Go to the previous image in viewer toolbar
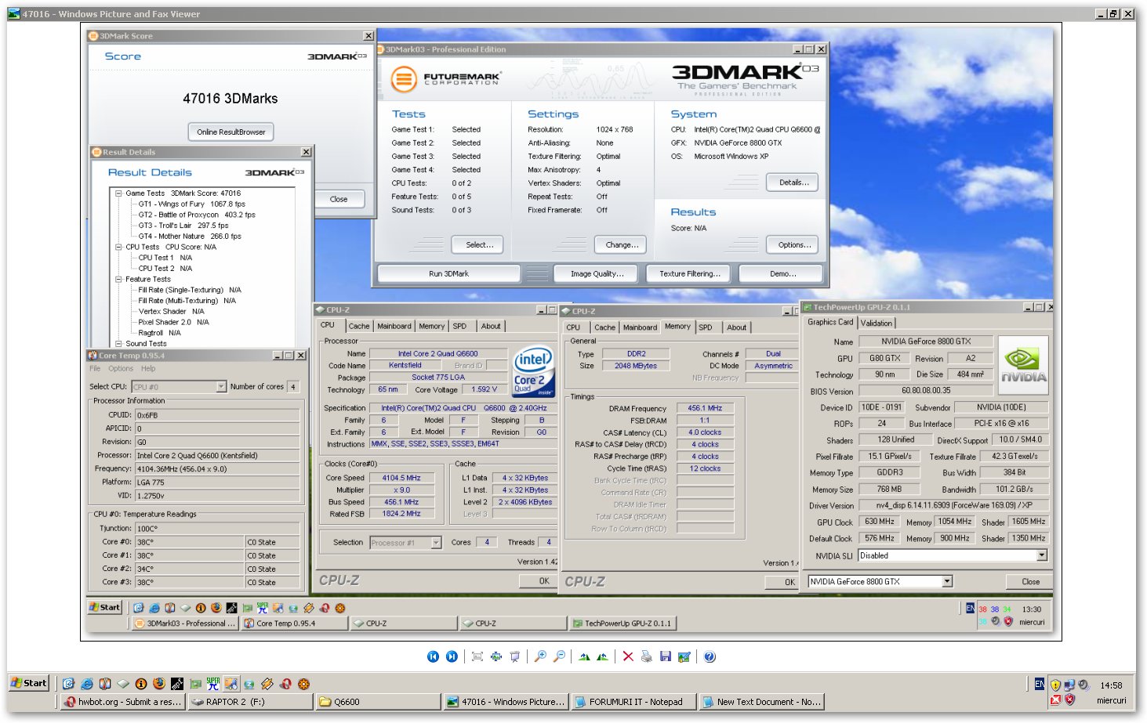This screenshot has width=1147, height=723. (x=433, y=656)
